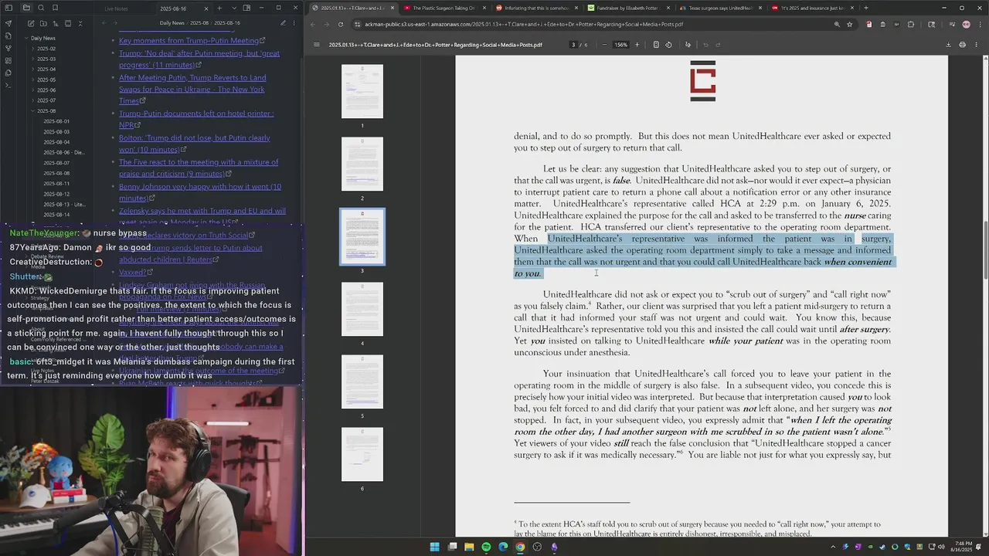Toggle the Obsidian left sidebar
This screenshot has height=556, width=989.
pos(8,8)
